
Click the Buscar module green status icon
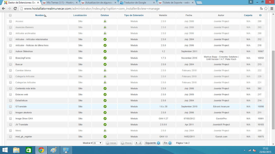tap(105, 64)
